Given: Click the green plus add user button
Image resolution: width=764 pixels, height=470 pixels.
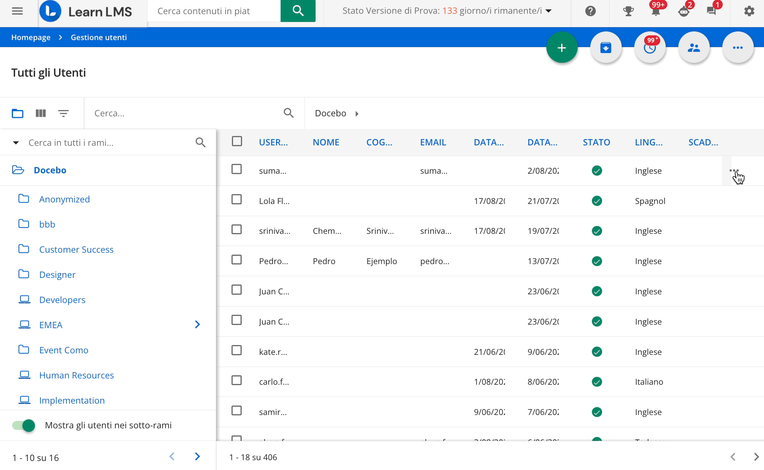Looking at the screenshot, I should coord(562,48).
